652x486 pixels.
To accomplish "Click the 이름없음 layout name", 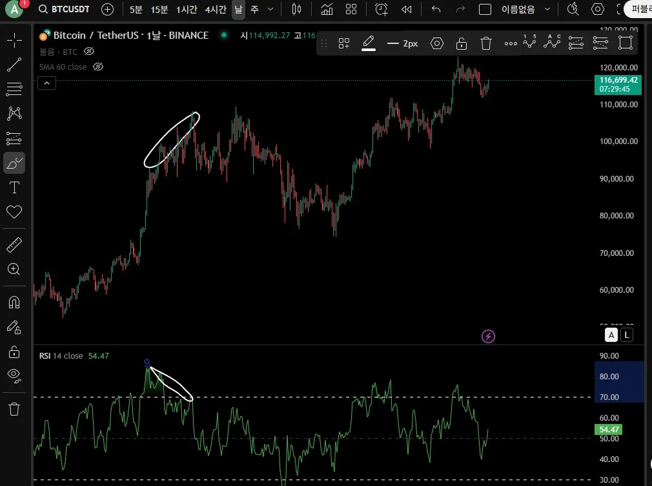I will coord(518,9).
